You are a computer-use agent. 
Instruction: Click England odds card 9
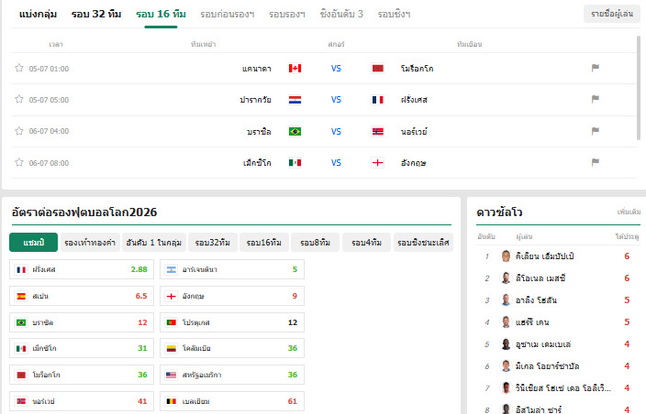coord(232,296)
